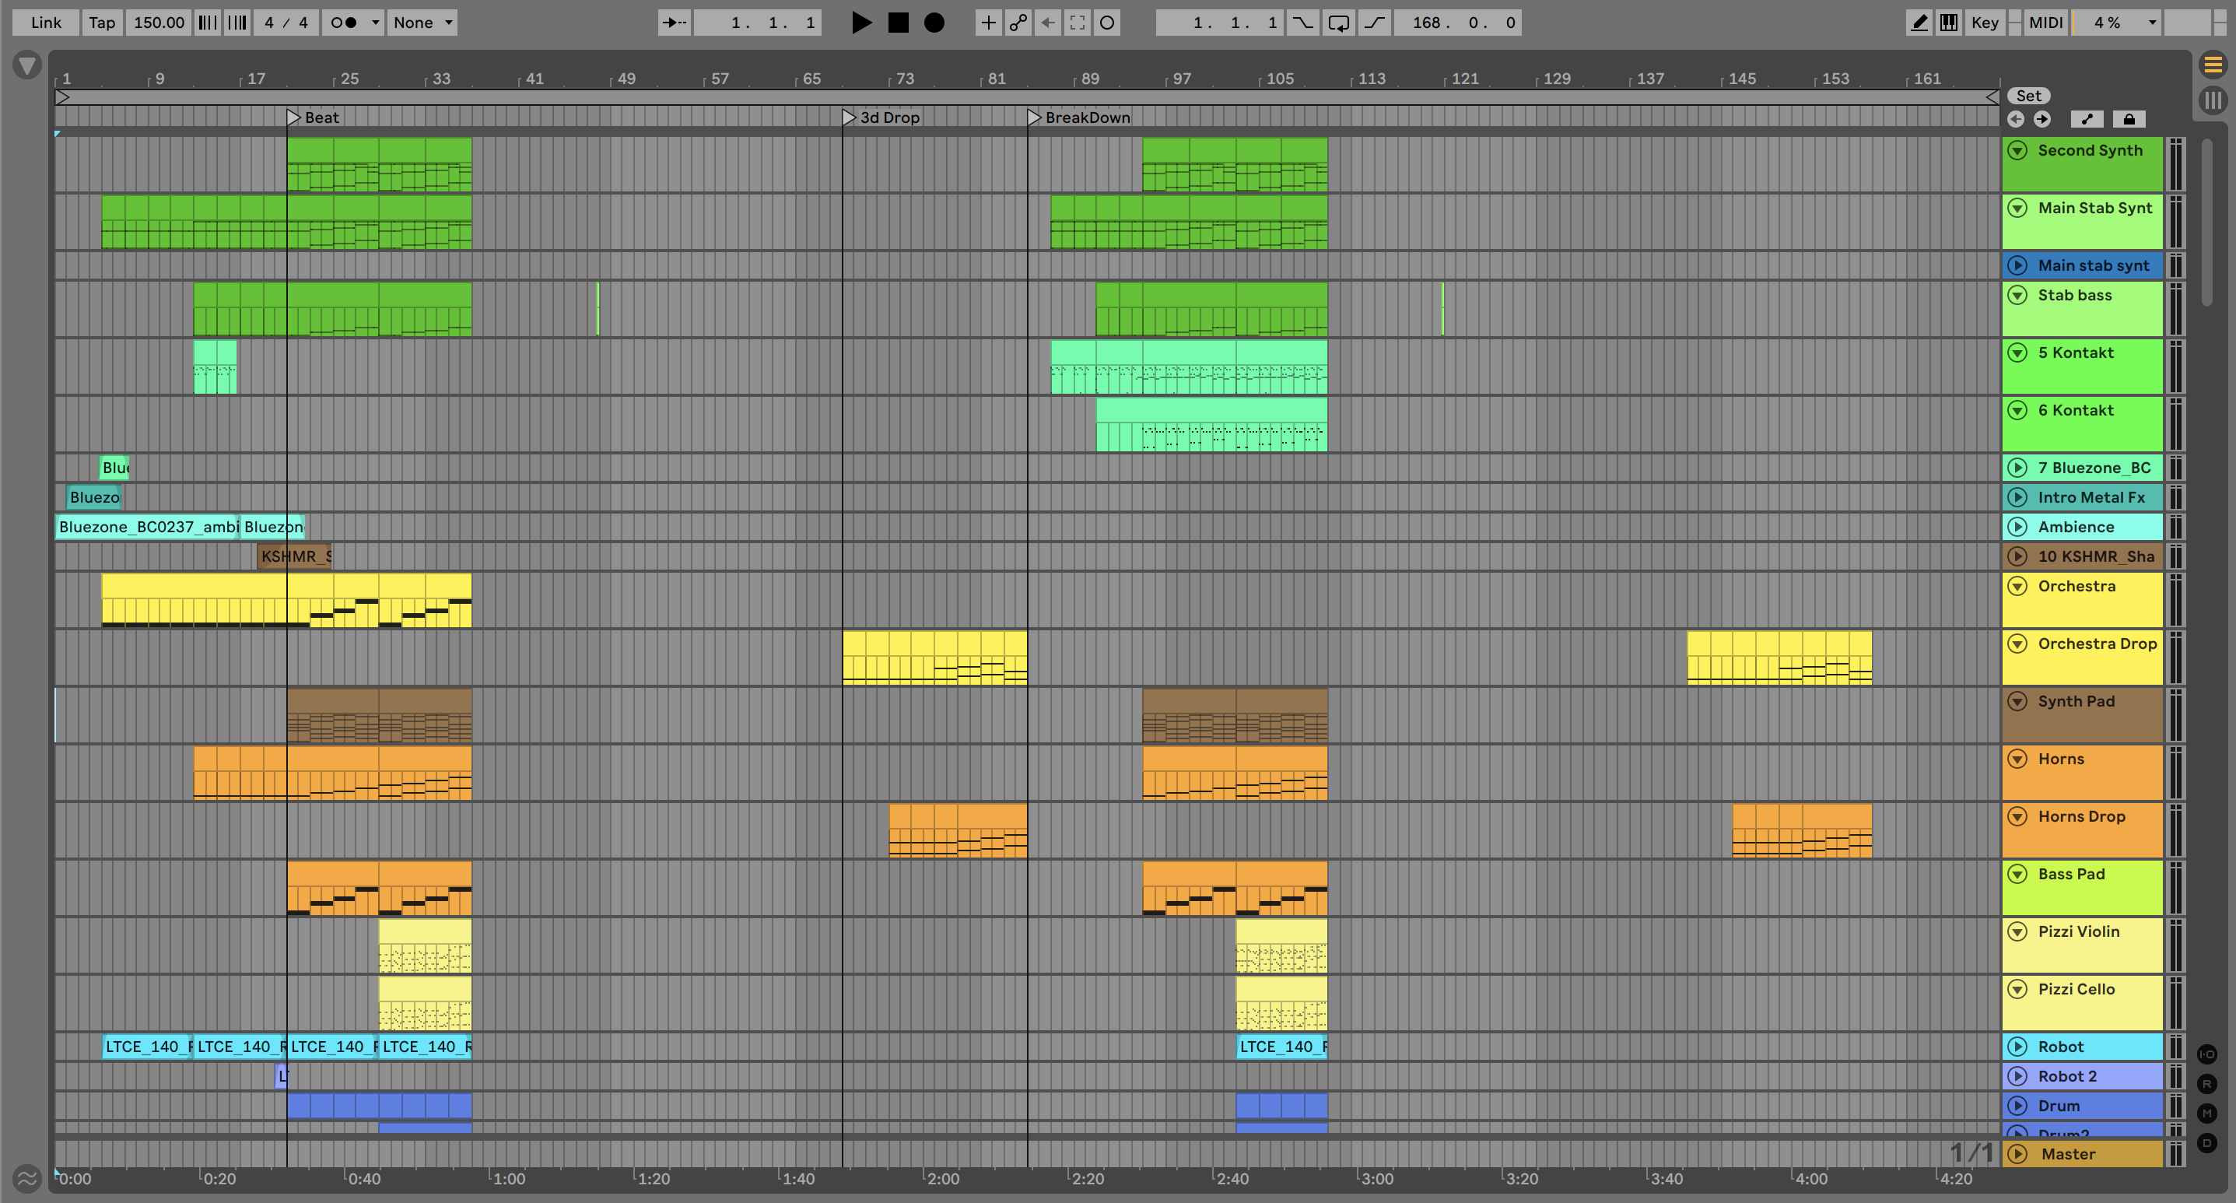Stop playback with the Stop button
Image resolution: width=2236 pixels, height=1203 pixels.
click(899, 23)
